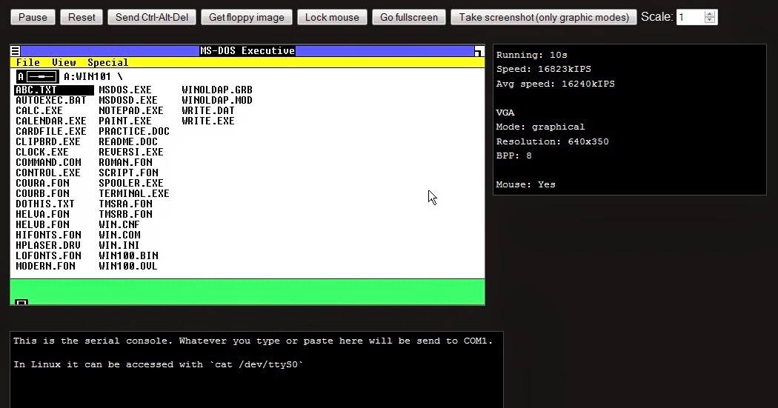Image resolution: width=778 pixels, height=408 pixels.
Task: Click the Lock mouse button
Action: pyautogui.click(x=332, y=17)
